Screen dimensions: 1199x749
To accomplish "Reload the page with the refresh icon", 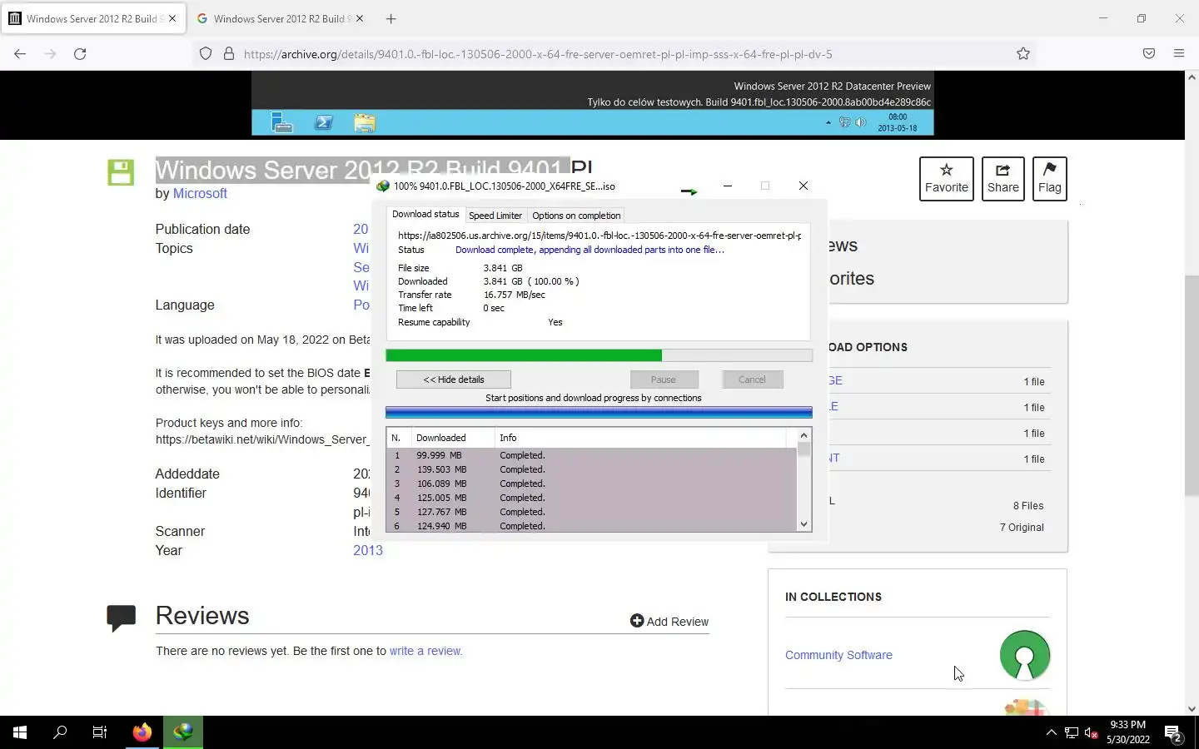I will tap(80, 53).
